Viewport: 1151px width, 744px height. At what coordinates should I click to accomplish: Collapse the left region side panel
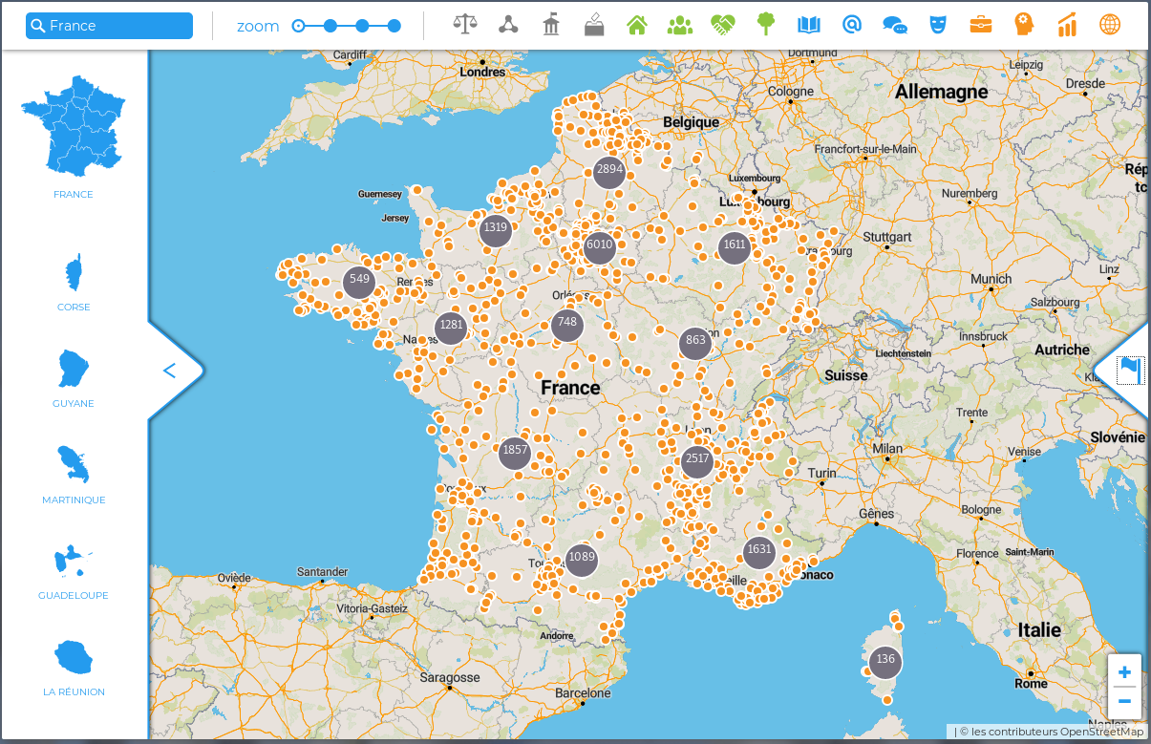170,371
